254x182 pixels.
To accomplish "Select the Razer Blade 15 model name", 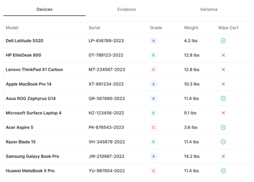I will coord(21,142).
